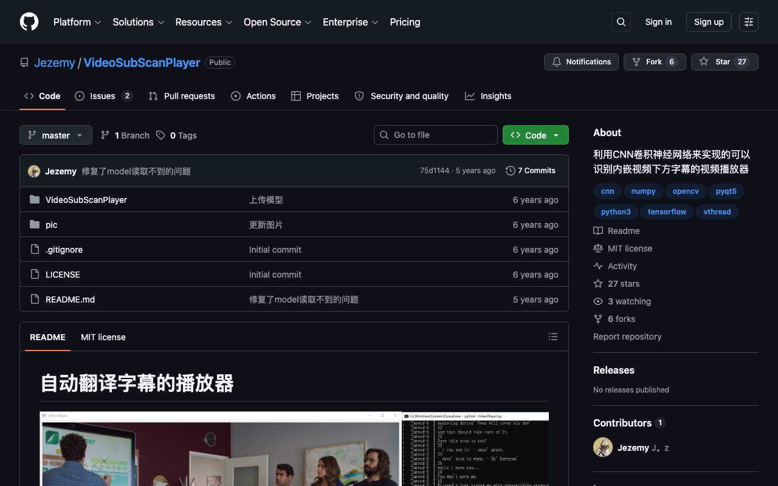Open the README screenshot image

294,449
